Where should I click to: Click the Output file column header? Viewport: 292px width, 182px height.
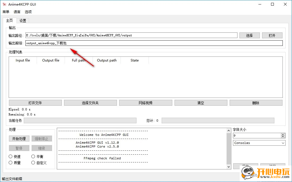tap(51, 60)
